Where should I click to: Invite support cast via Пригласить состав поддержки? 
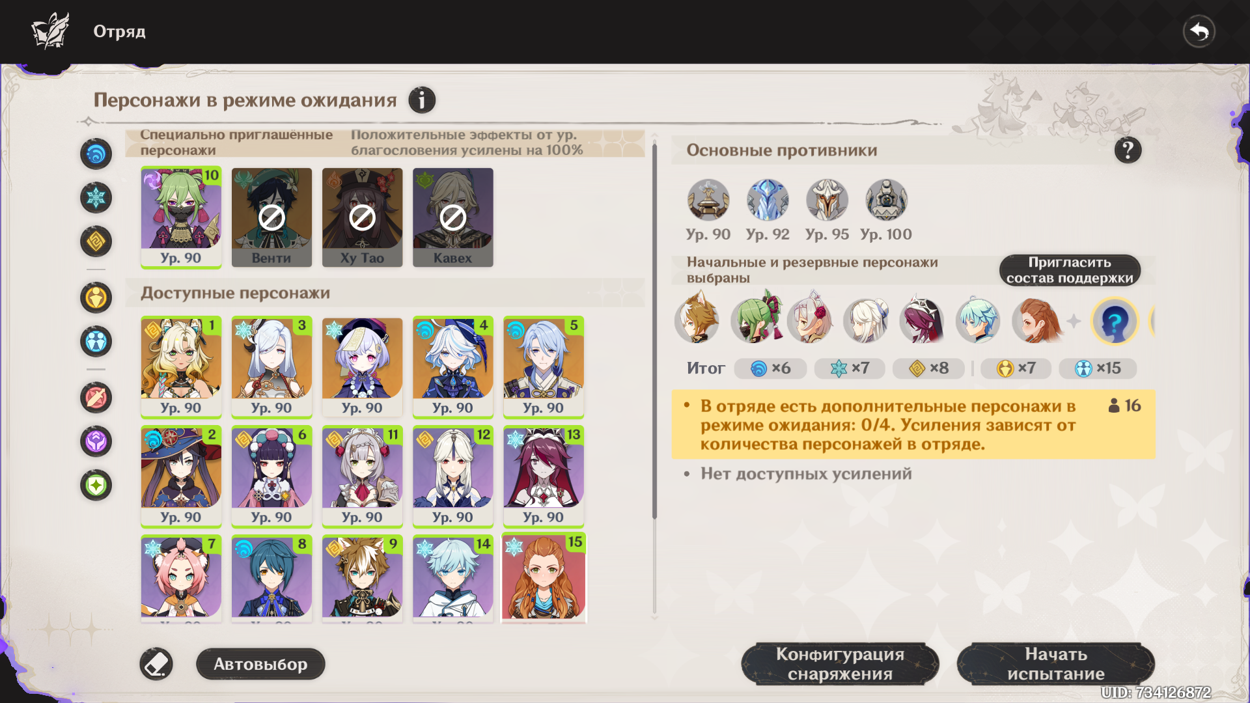tap(1070, 270)
